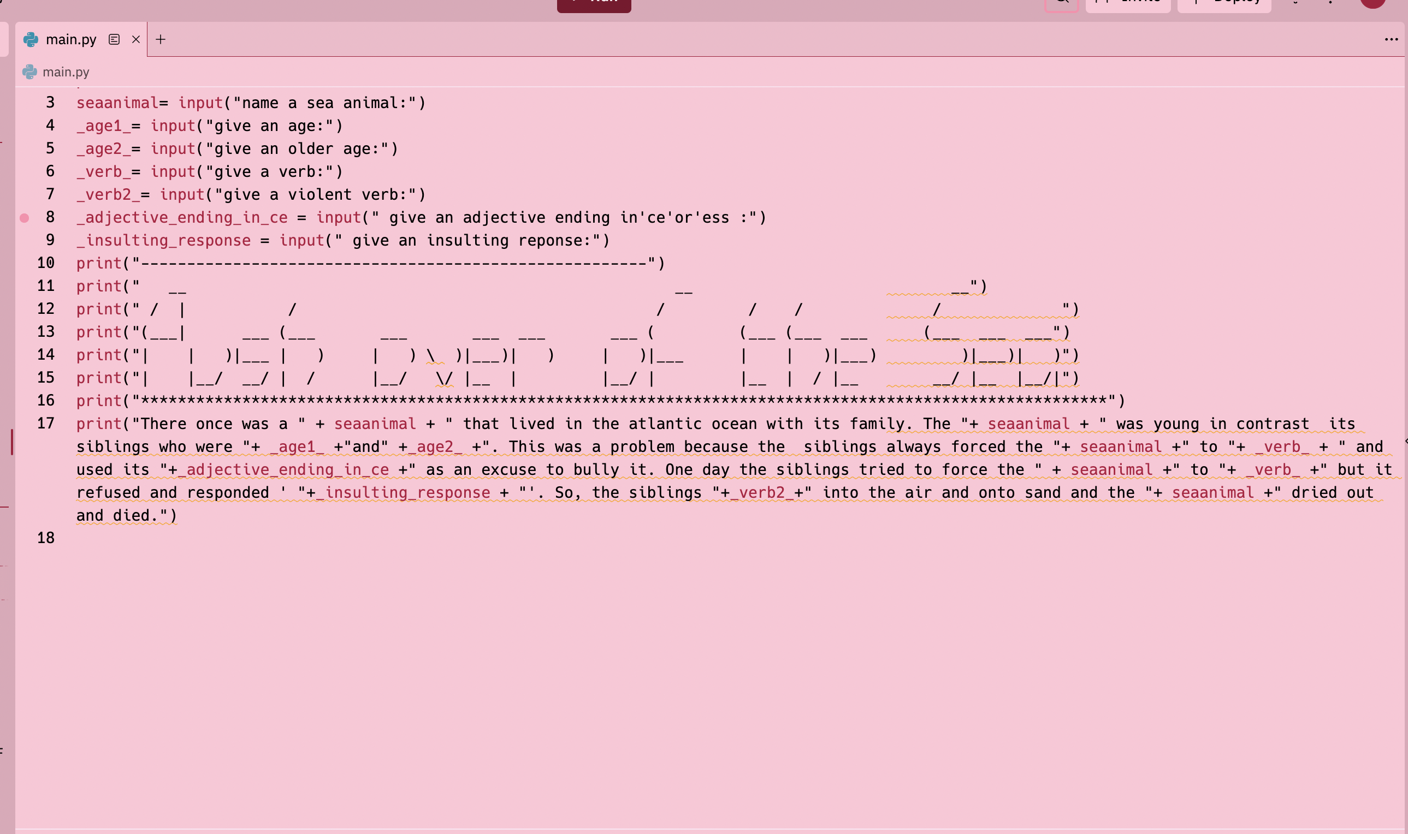Screen dimensions: 1408x834
Task: Click the print keyword on line 17
Action: (x=99, y=424)
